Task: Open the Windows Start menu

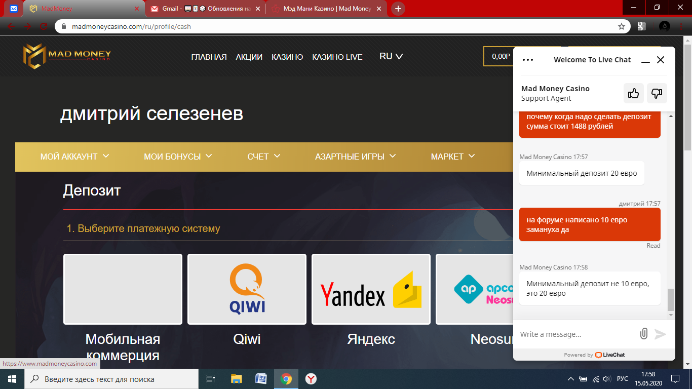Action: 12,379
